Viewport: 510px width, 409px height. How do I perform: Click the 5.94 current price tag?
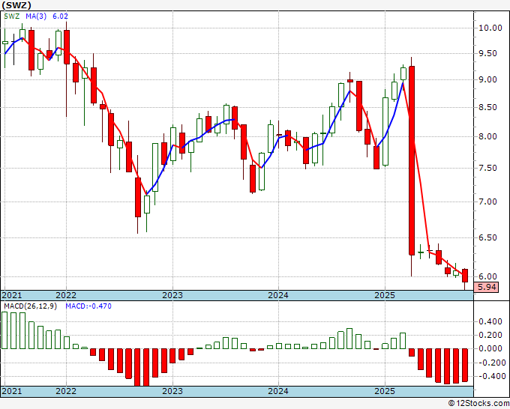[486, 287]
